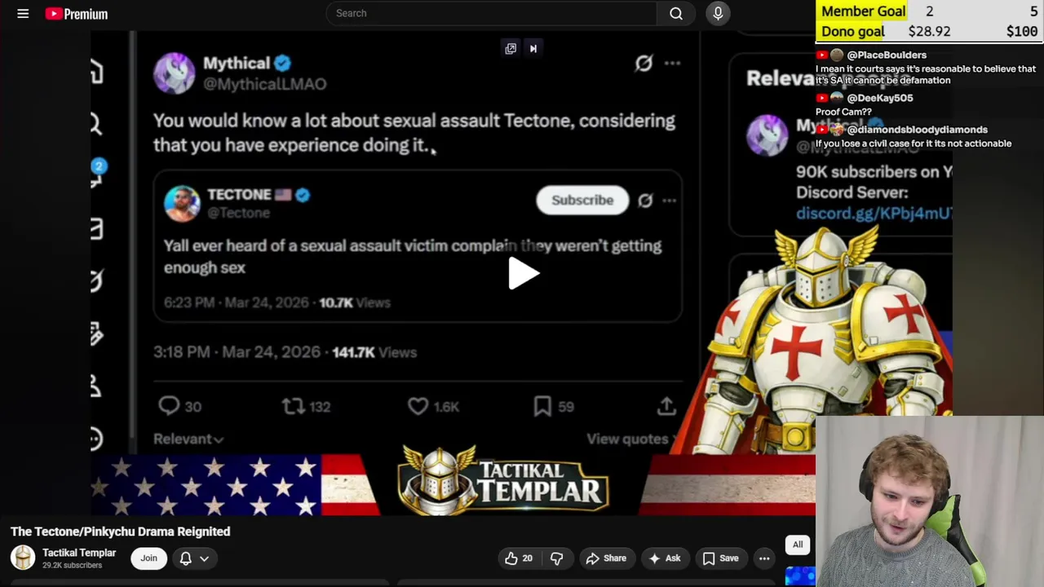Open three-dot menu on Mythical's tweet
The height and width of the screenshot is (587, 1044).
[x=672, y=63]
